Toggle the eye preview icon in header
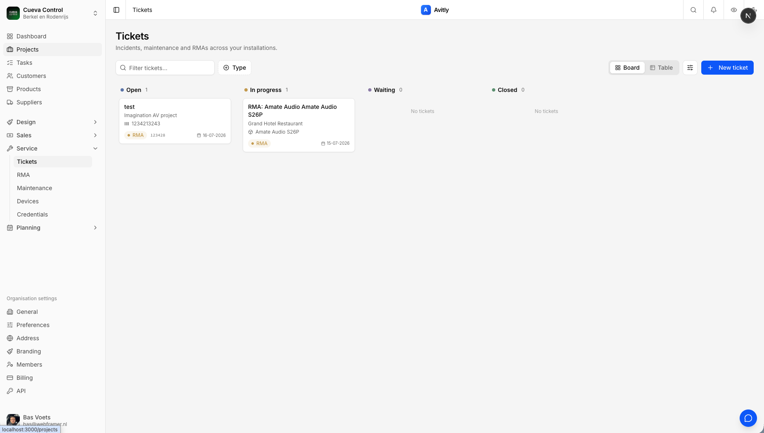Image resolution: width=764 pixels, height=433 pixels. 734,10
